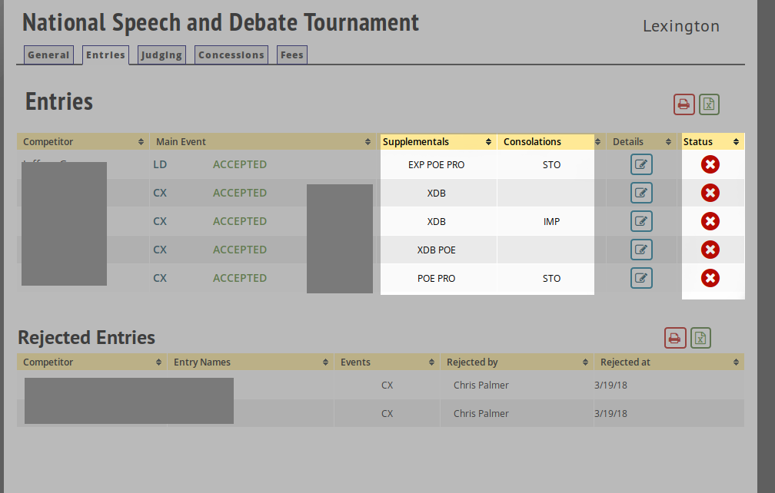The width and height of the screenshot is (775, 493).
Task: Edit details of the POE PRO entry
Action: (641, 278)
